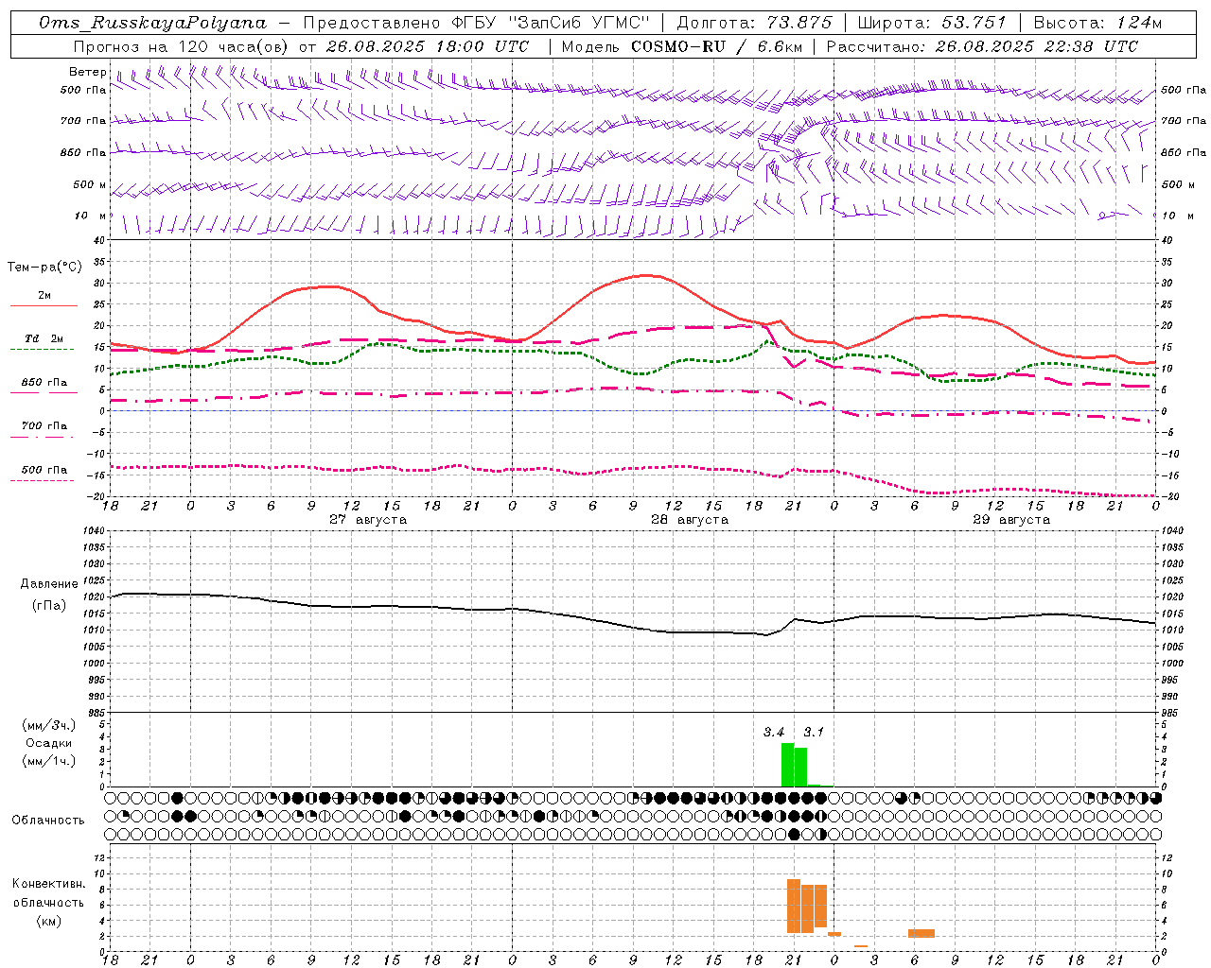The height and width of the screenshot is (968, 1211).
Task: Click the green precipitation bar labeled 3.4
Action: (787, 765)
